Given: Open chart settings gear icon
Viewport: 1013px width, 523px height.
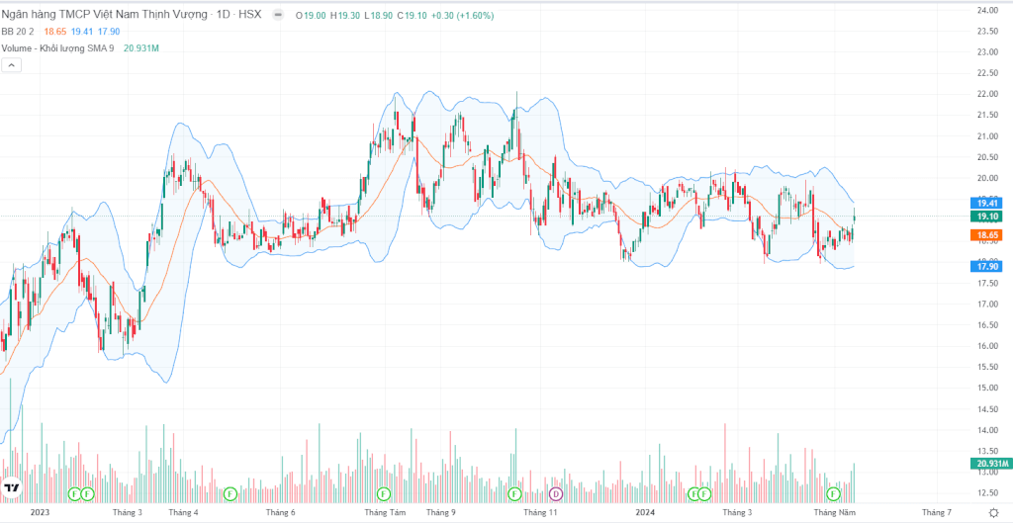Looking at the screenshot, I should point(993,513).
